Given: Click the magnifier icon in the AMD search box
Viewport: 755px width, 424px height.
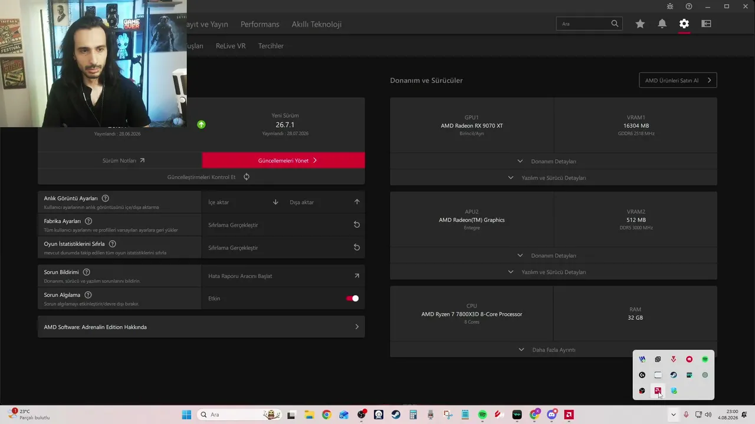Looking at the screenshot, I should (x=615, y=24).
